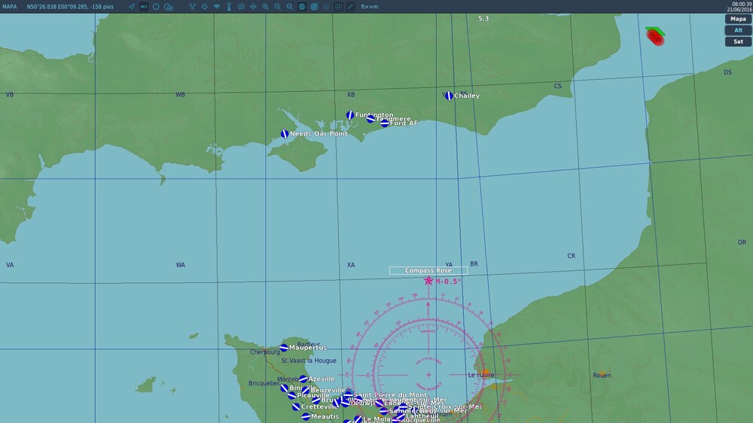Switch to Sat satellite view
This screenshot has height=423, width=753.
[738, 41]
